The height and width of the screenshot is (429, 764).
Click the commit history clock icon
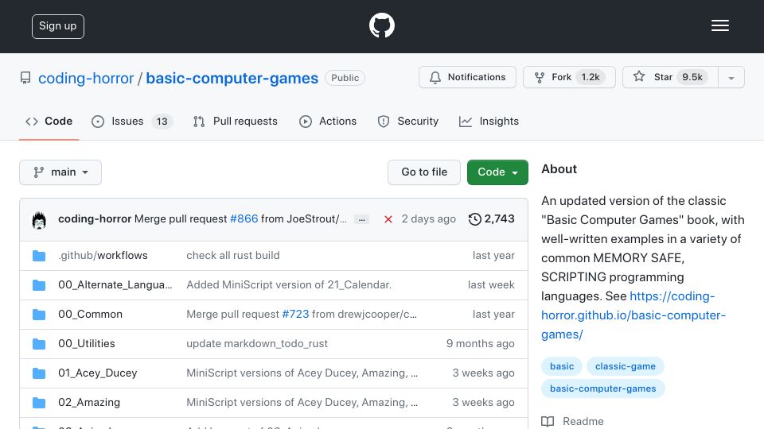point(474,219)
